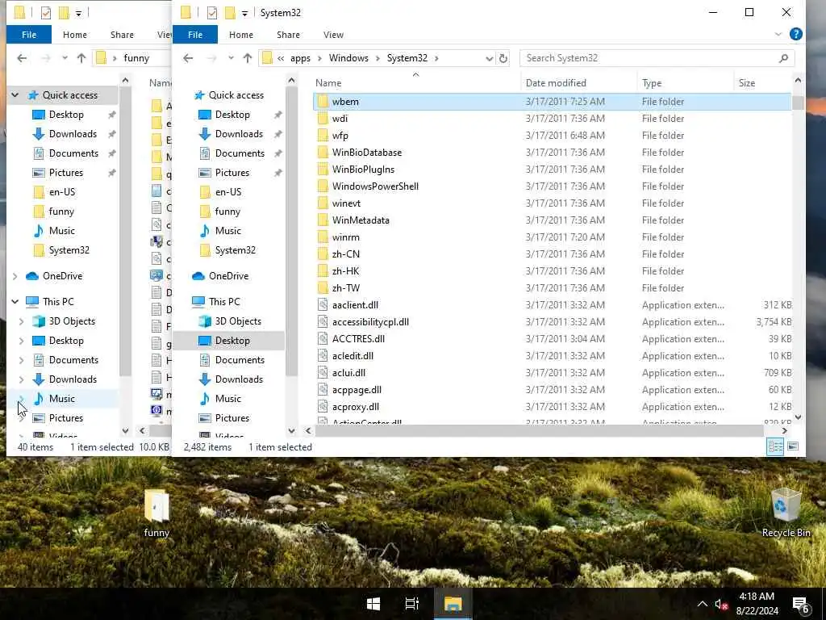Screen dimensions: 826x620
Task: Unpin Desktop in funny window Quick access
Action: [111, 115]
